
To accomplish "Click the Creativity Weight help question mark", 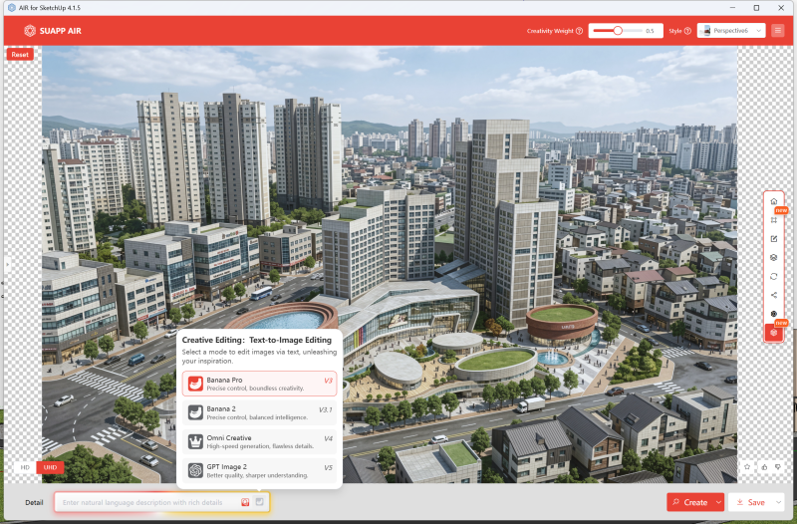I will 579,31.
